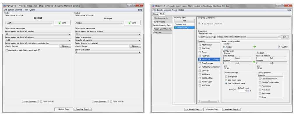This screenshot has width=295, height=114.
Task: Check the HeatRate quantity
Action: (x=199, y=56)
